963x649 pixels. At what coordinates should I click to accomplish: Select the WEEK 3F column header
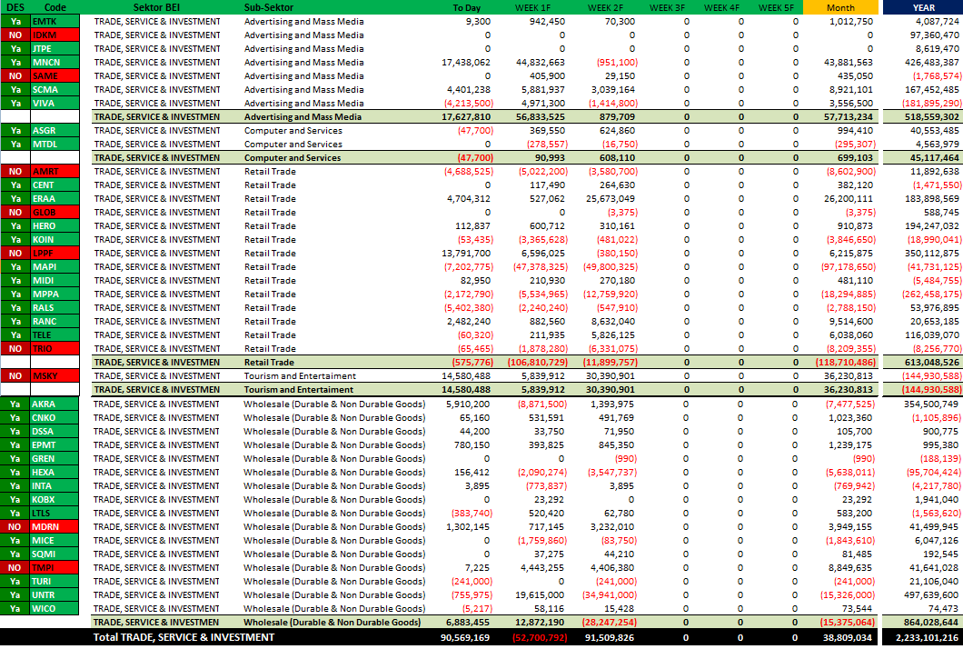(x=667, y=7)
